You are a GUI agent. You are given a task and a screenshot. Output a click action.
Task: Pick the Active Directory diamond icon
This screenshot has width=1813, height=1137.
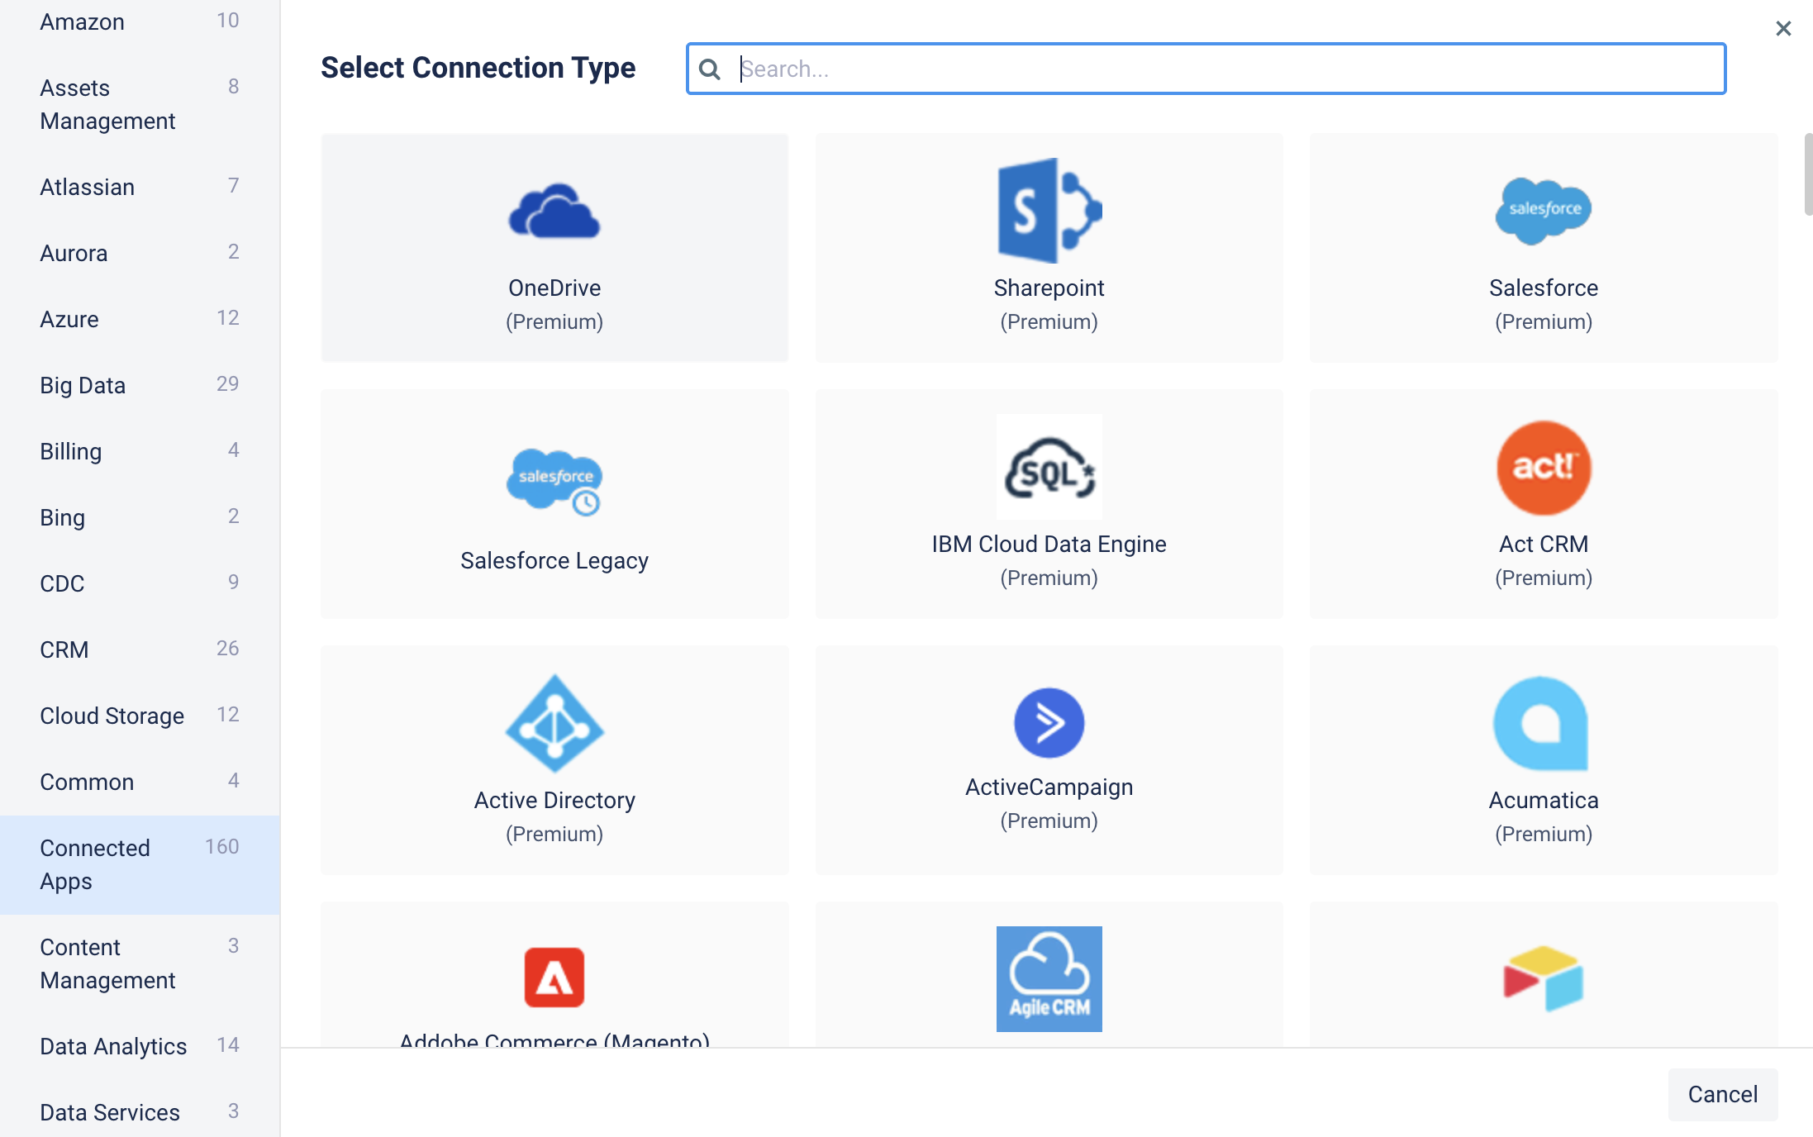554,724
